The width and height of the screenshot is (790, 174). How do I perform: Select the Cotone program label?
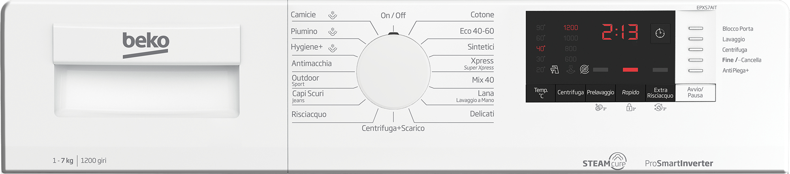click(x=482, y=15)
